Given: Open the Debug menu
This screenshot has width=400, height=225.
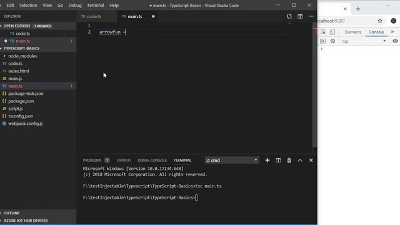Looking at the screenshot, I should pos(75,6).
